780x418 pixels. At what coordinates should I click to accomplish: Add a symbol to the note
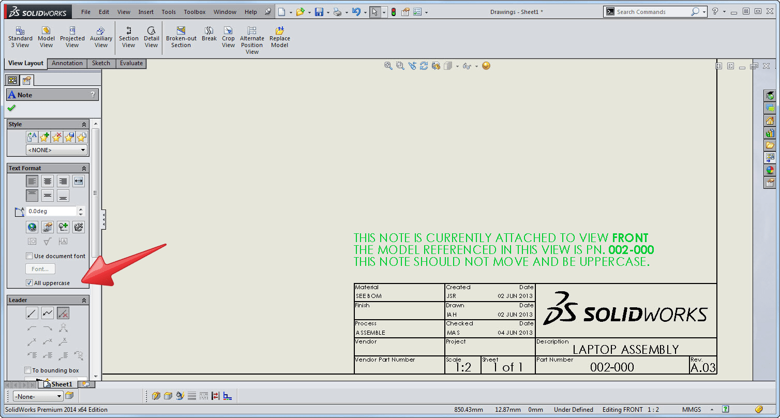pos(63,227)
